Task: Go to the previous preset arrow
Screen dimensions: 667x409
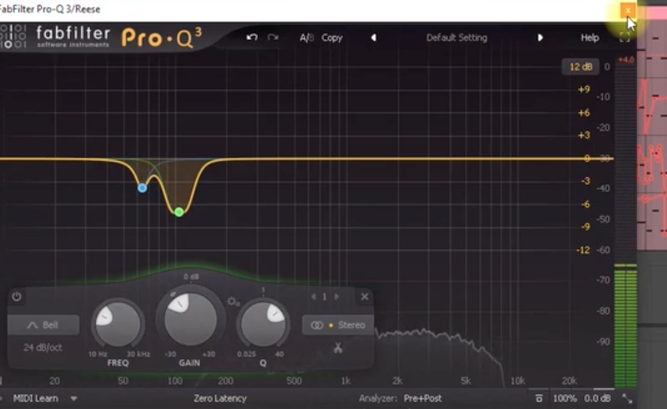Action: coord(373,38)
